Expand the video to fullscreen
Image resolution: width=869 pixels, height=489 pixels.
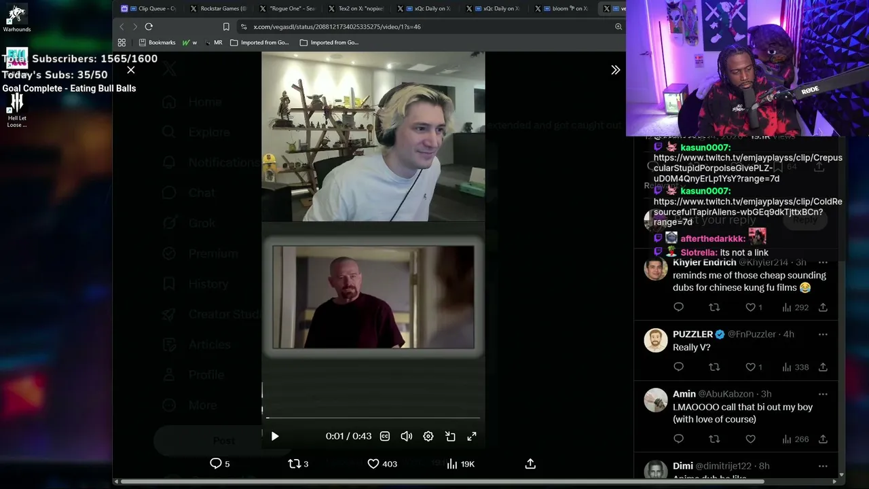pos(472,436)
